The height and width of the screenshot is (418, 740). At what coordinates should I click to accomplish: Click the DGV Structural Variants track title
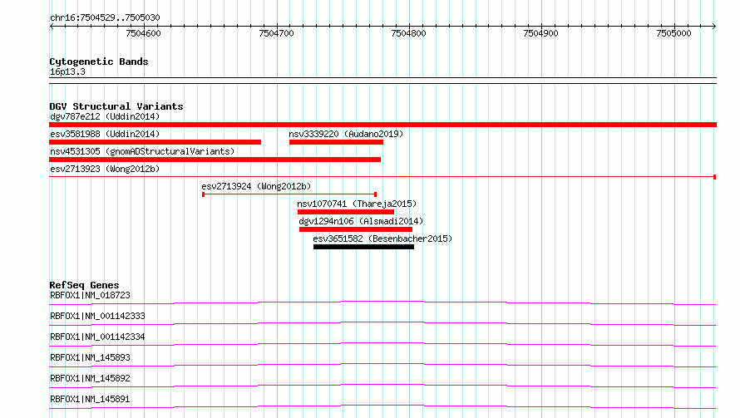pos(116,106)
